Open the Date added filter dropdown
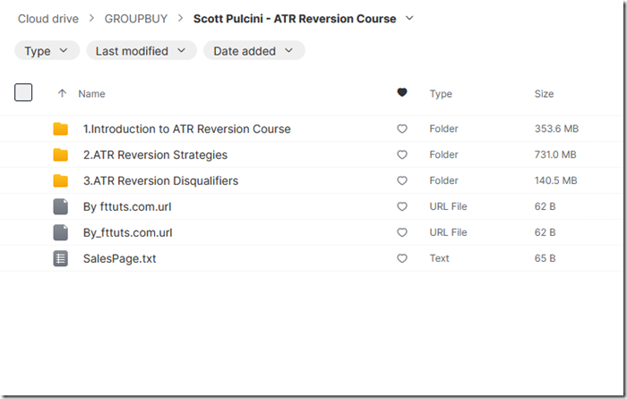 coord(254,51)
